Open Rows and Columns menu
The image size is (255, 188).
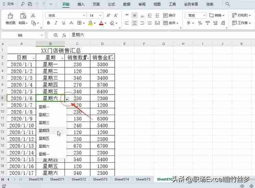tap(241, 15)
